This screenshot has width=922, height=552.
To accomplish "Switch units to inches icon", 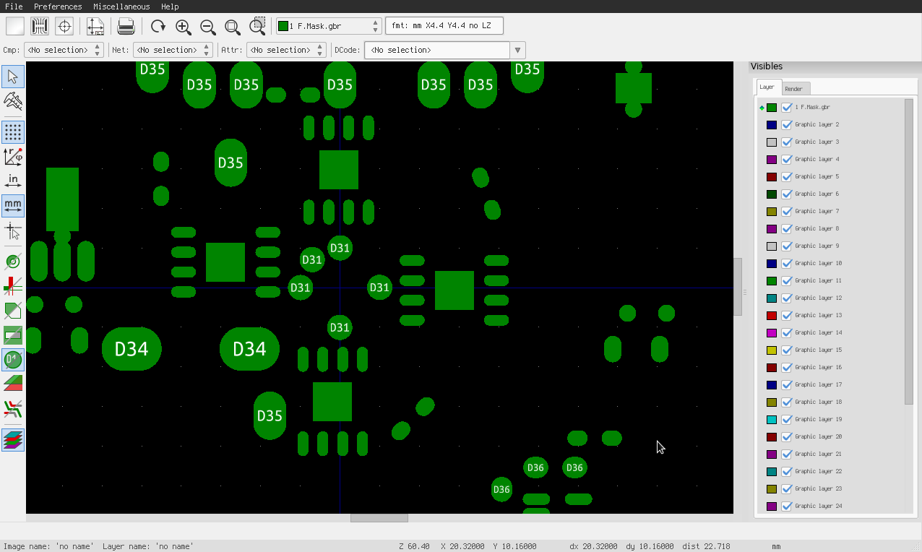I will 13,181.
